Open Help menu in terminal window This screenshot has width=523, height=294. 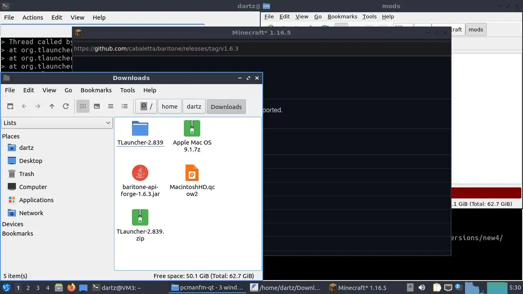point(99,18)
